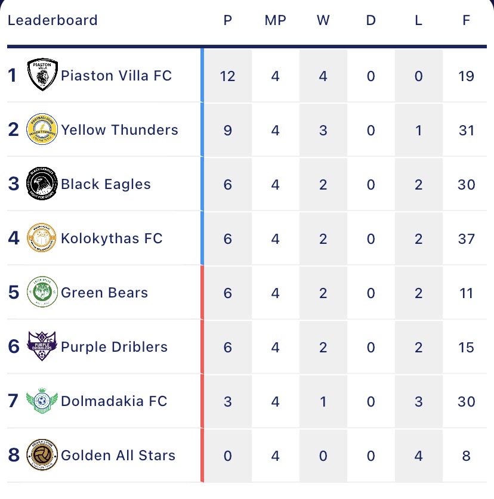Click the W wins column header

tap(323, 20)
